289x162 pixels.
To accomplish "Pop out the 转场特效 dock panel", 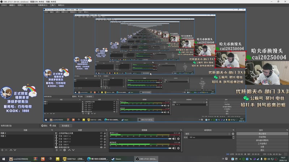I will (233, 130).
